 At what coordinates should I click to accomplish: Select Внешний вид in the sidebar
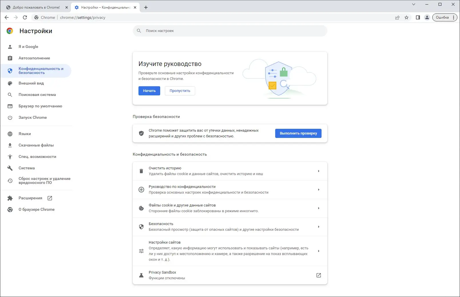[31, 83]
